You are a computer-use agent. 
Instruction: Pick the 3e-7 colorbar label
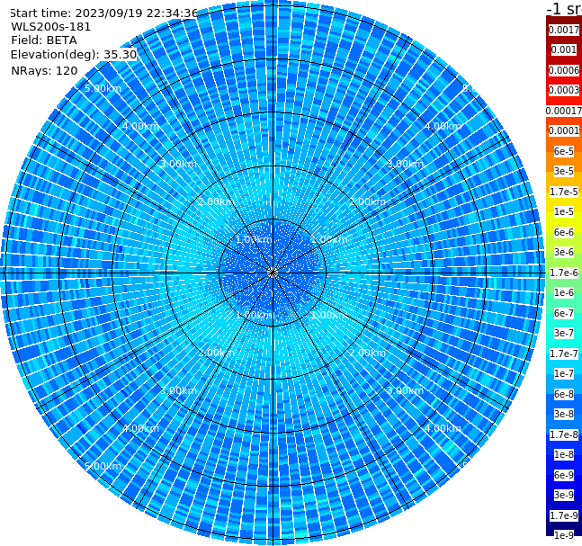point(564,333)
